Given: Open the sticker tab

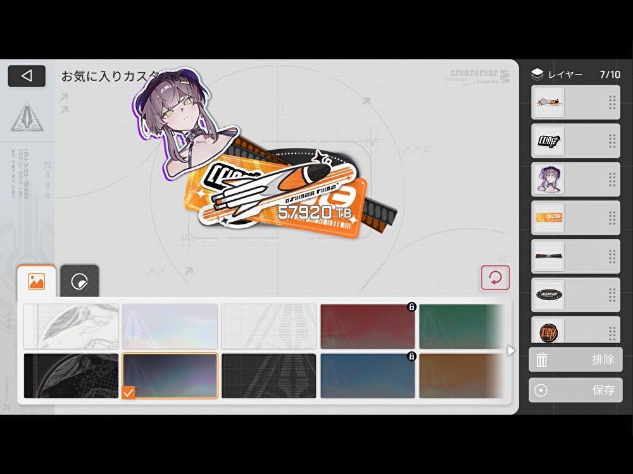Looking at the screenshot, I should 80,281.
